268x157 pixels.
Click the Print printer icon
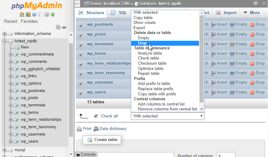point(79,129)
